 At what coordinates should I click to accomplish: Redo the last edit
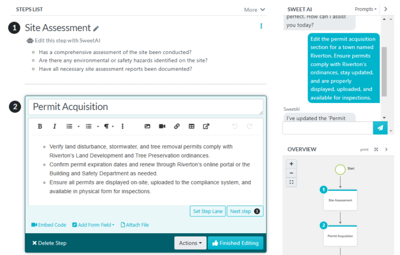point(249,126)
